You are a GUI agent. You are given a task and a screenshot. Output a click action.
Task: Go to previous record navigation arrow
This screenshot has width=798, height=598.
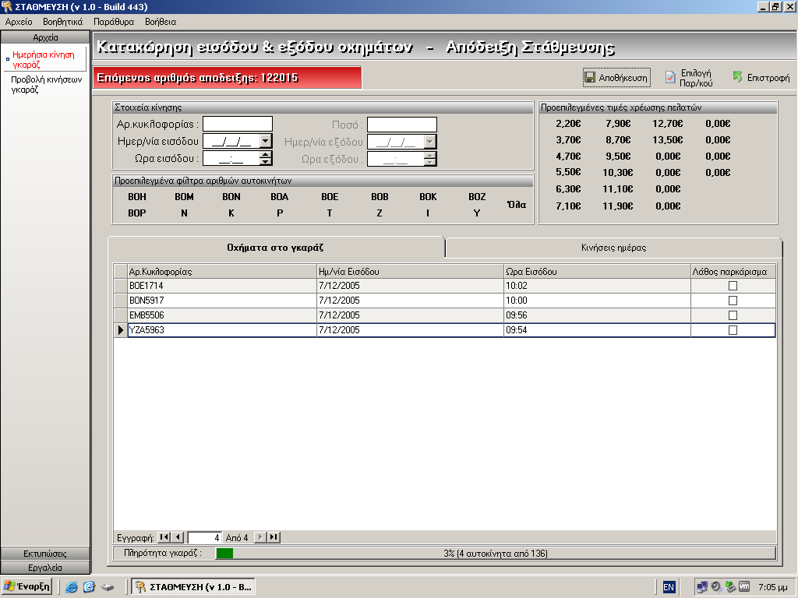(x=178, y=537)
